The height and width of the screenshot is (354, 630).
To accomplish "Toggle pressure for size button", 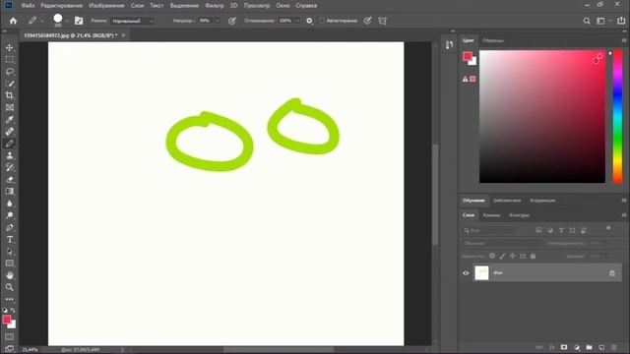I will (x=367, y=21).
